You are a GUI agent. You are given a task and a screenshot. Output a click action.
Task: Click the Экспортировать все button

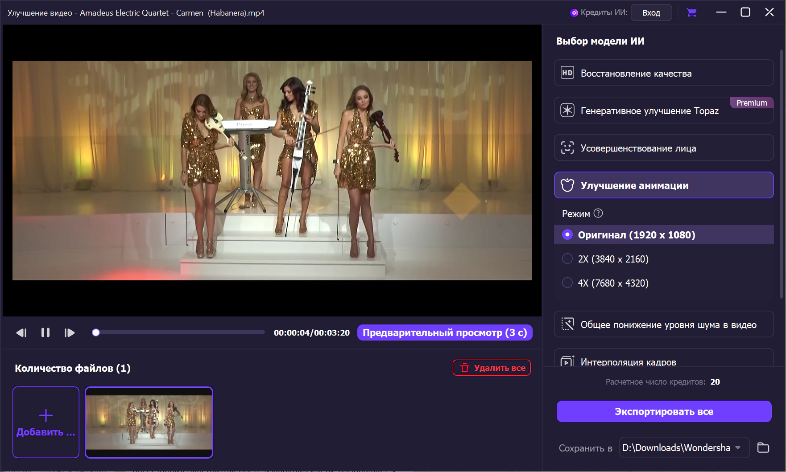click(664, 411)
